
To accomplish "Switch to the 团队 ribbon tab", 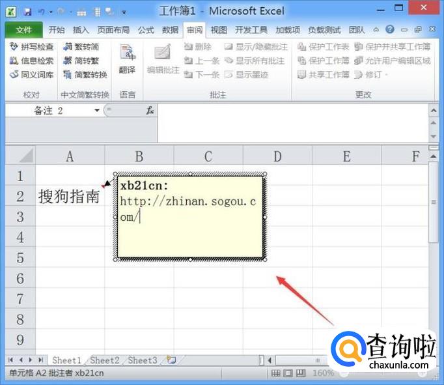I will coord(357,30).
